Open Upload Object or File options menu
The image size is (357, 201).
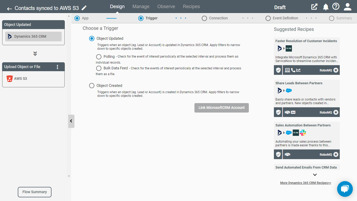click(58, 67)
